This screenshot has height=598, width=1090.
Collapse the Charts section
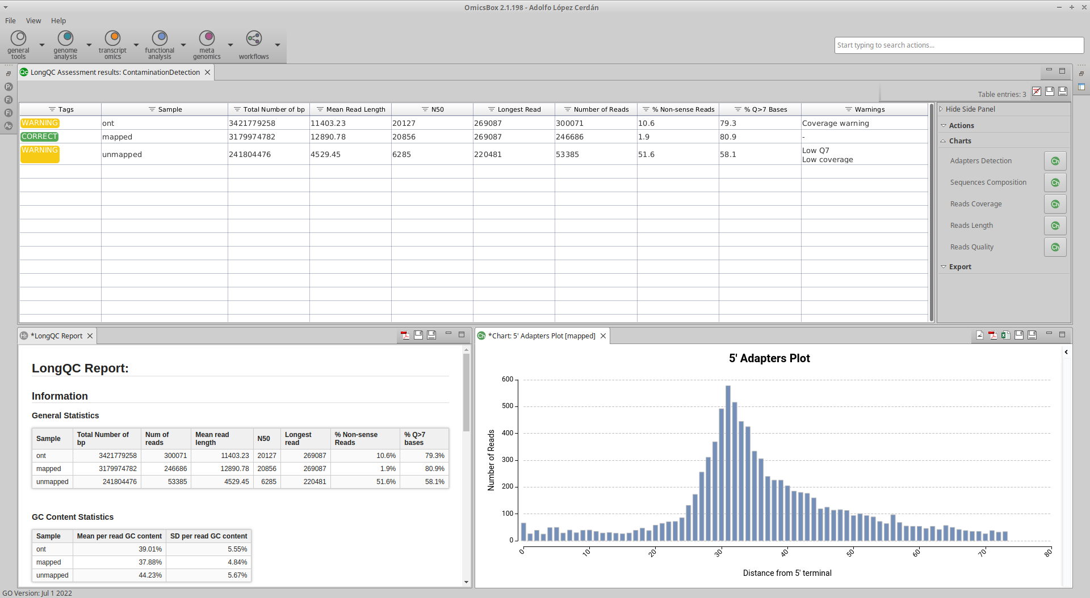(x=959, y=141)
